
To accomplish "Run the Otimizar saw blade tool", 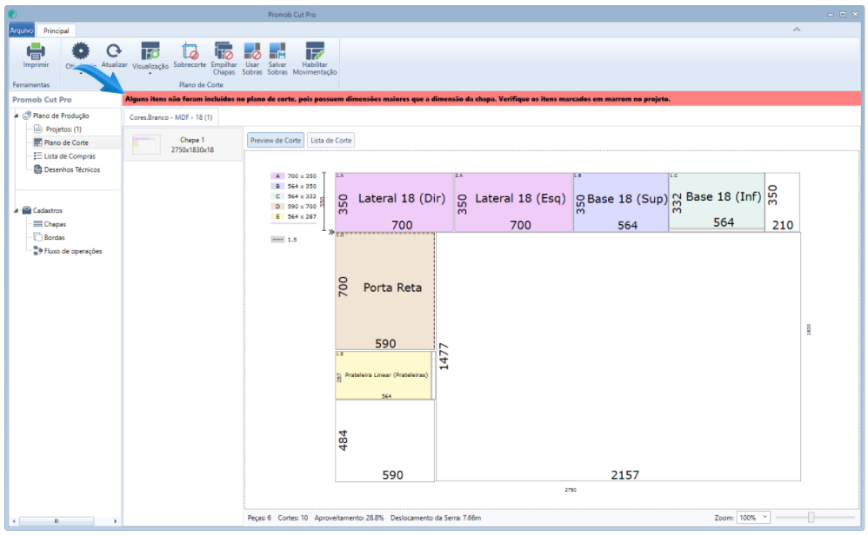I will 80,51.
